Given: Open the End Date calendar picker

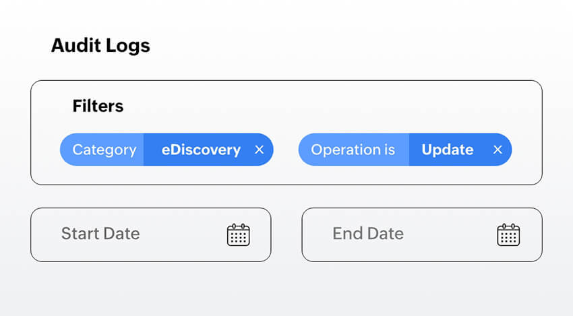Looking at the screenshot, I should point(508,234).
